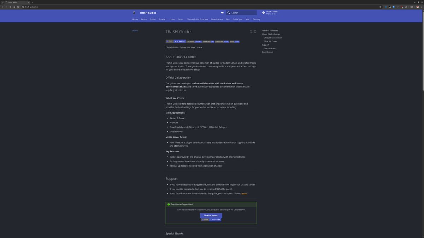Click the browser forward arrow
Image resolution: width=424 pixels, height=238 pixels.
[x=6, y=7]
